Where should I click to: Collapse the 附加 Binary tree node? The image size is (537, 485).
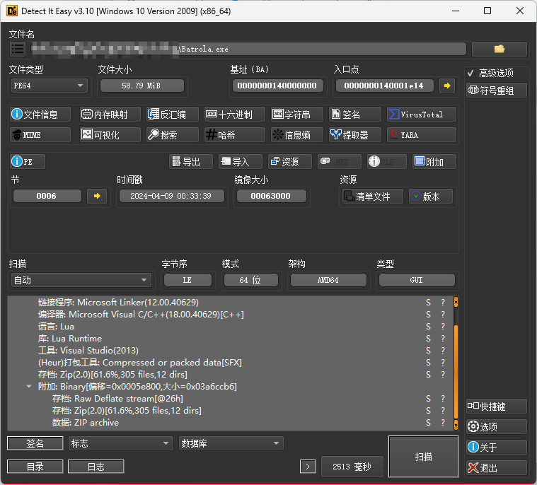point(29,387)
